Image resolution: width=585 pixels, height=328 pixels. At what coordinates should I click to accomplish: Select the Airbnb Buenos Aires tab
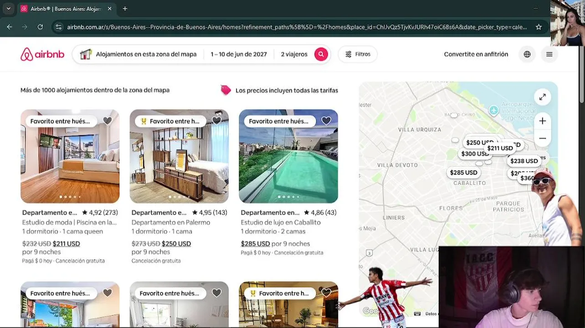point(67,9)
